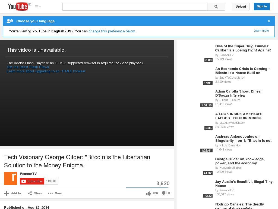Click the 113,088 subscriber count
Image resolution: width=278 pixels, height=209 pixels.
[51, 181]
